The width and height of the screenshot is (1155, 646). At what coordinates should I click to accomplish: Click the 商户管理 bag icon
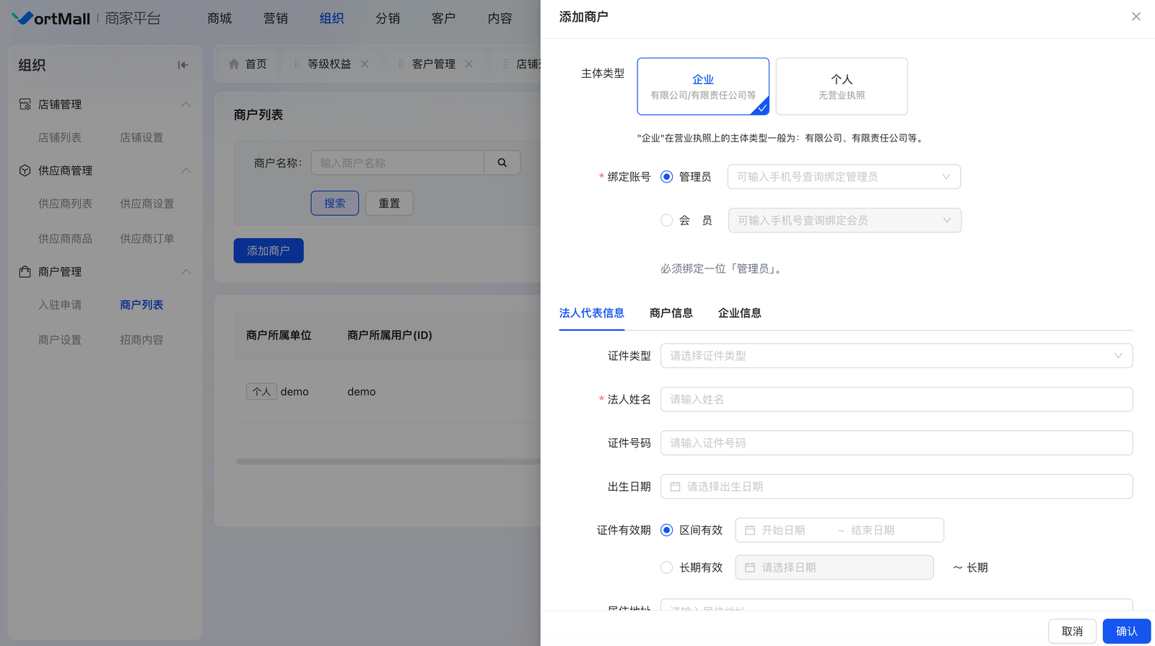[x=25, y=272]
